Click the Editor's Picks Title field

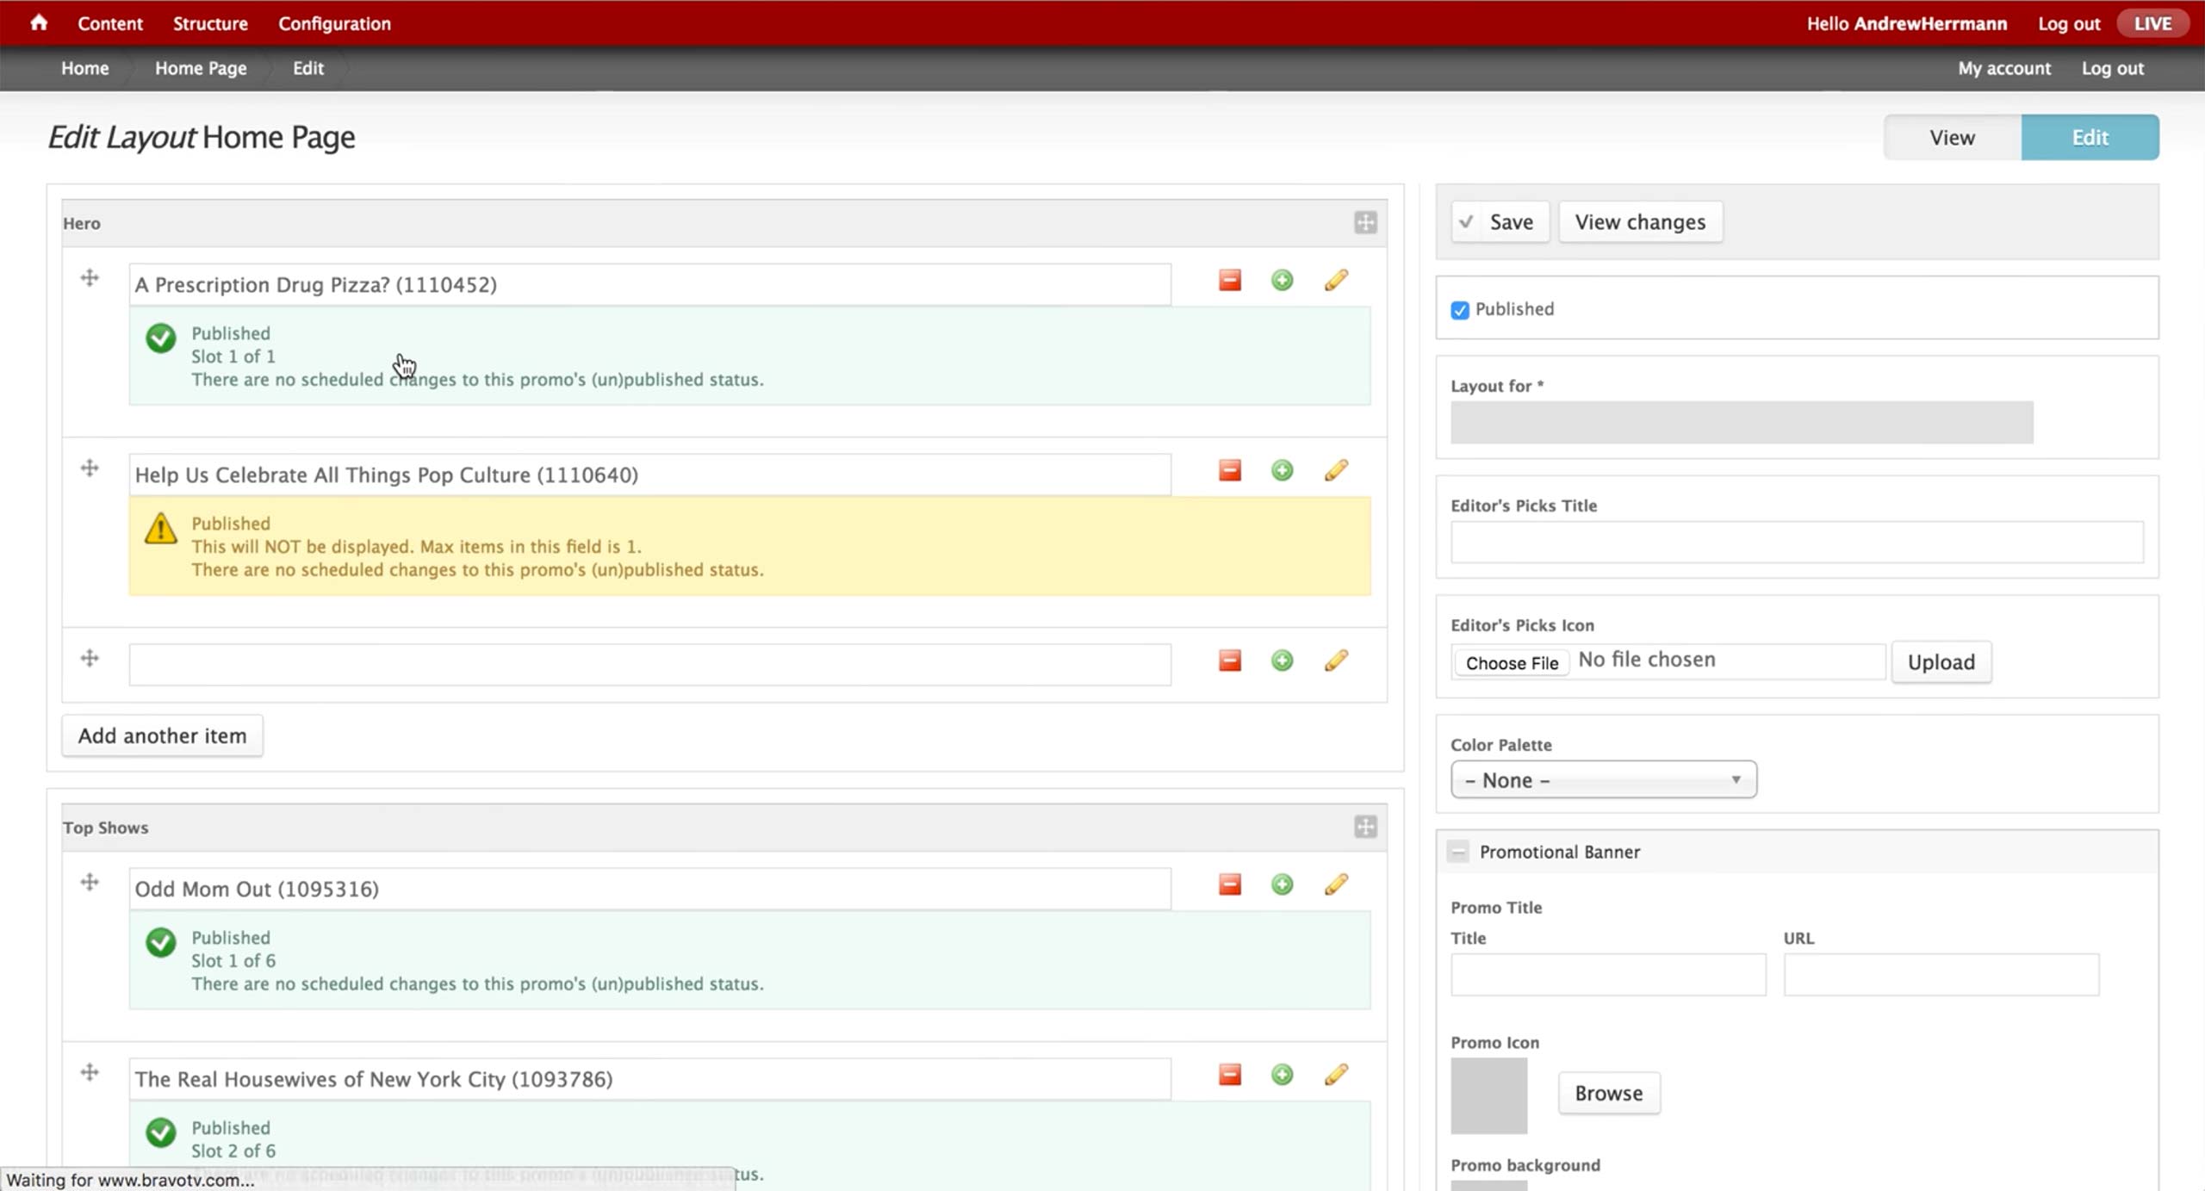[x=1797, y=543]
